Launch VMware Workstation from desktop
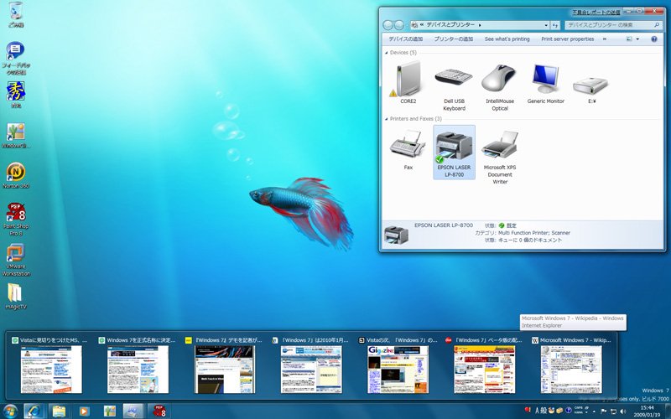The image size is (671, 419). 16,260
